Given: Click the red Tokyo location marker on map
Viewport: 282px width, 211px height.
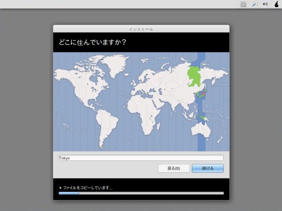Looking at the screenshot, I should click(204, 94).
